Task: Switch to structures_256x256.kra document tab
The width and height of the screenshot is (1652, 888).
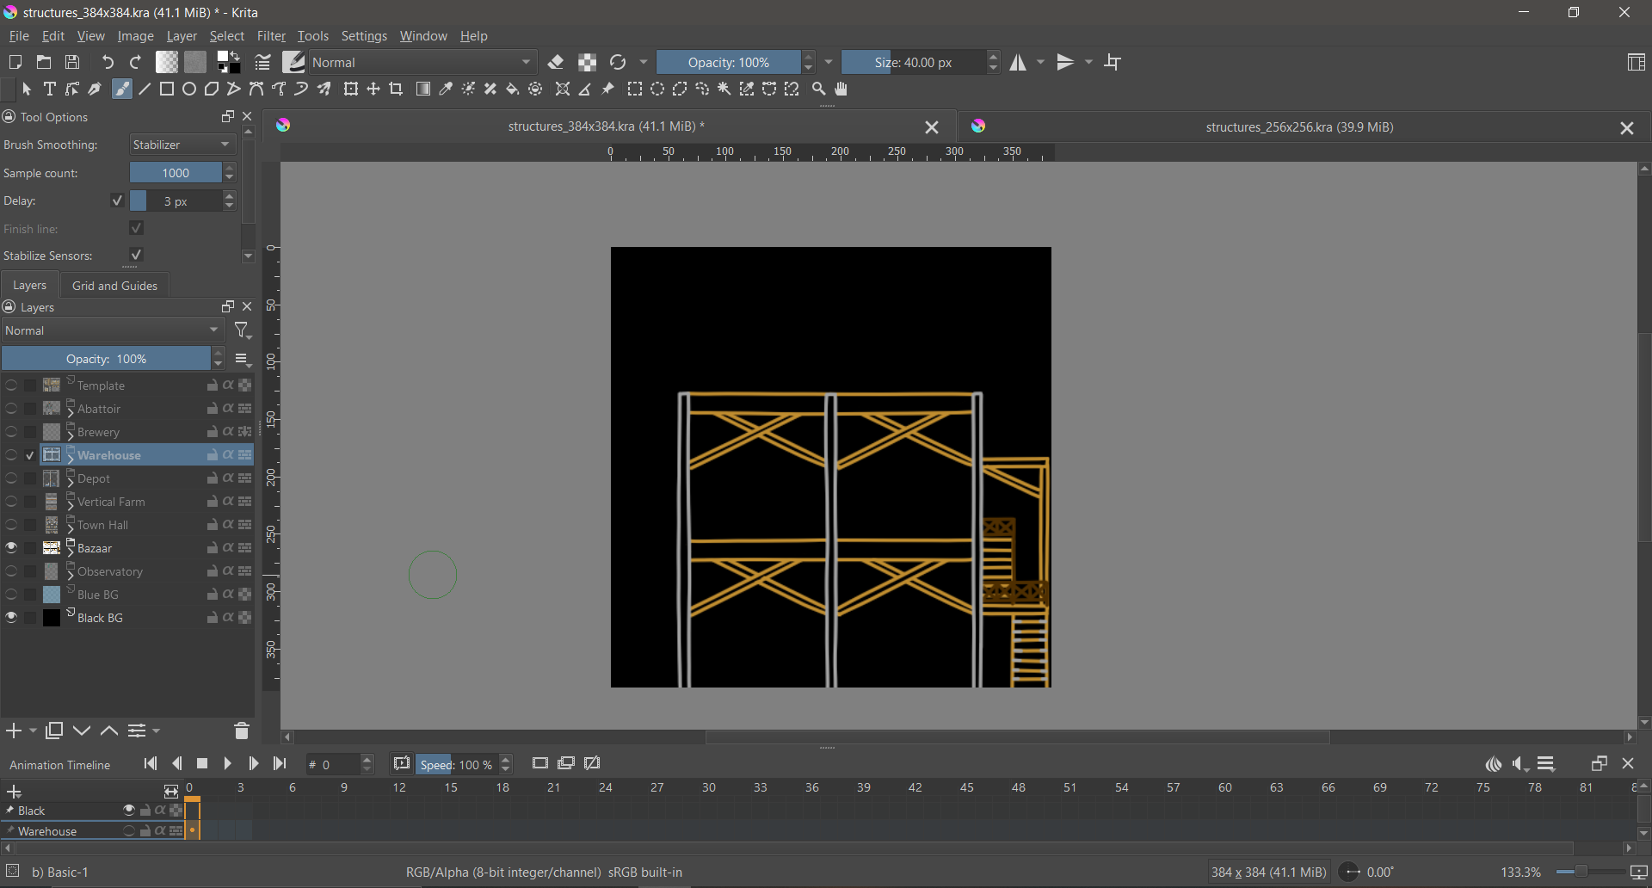Action: [x=1298, y=127]
